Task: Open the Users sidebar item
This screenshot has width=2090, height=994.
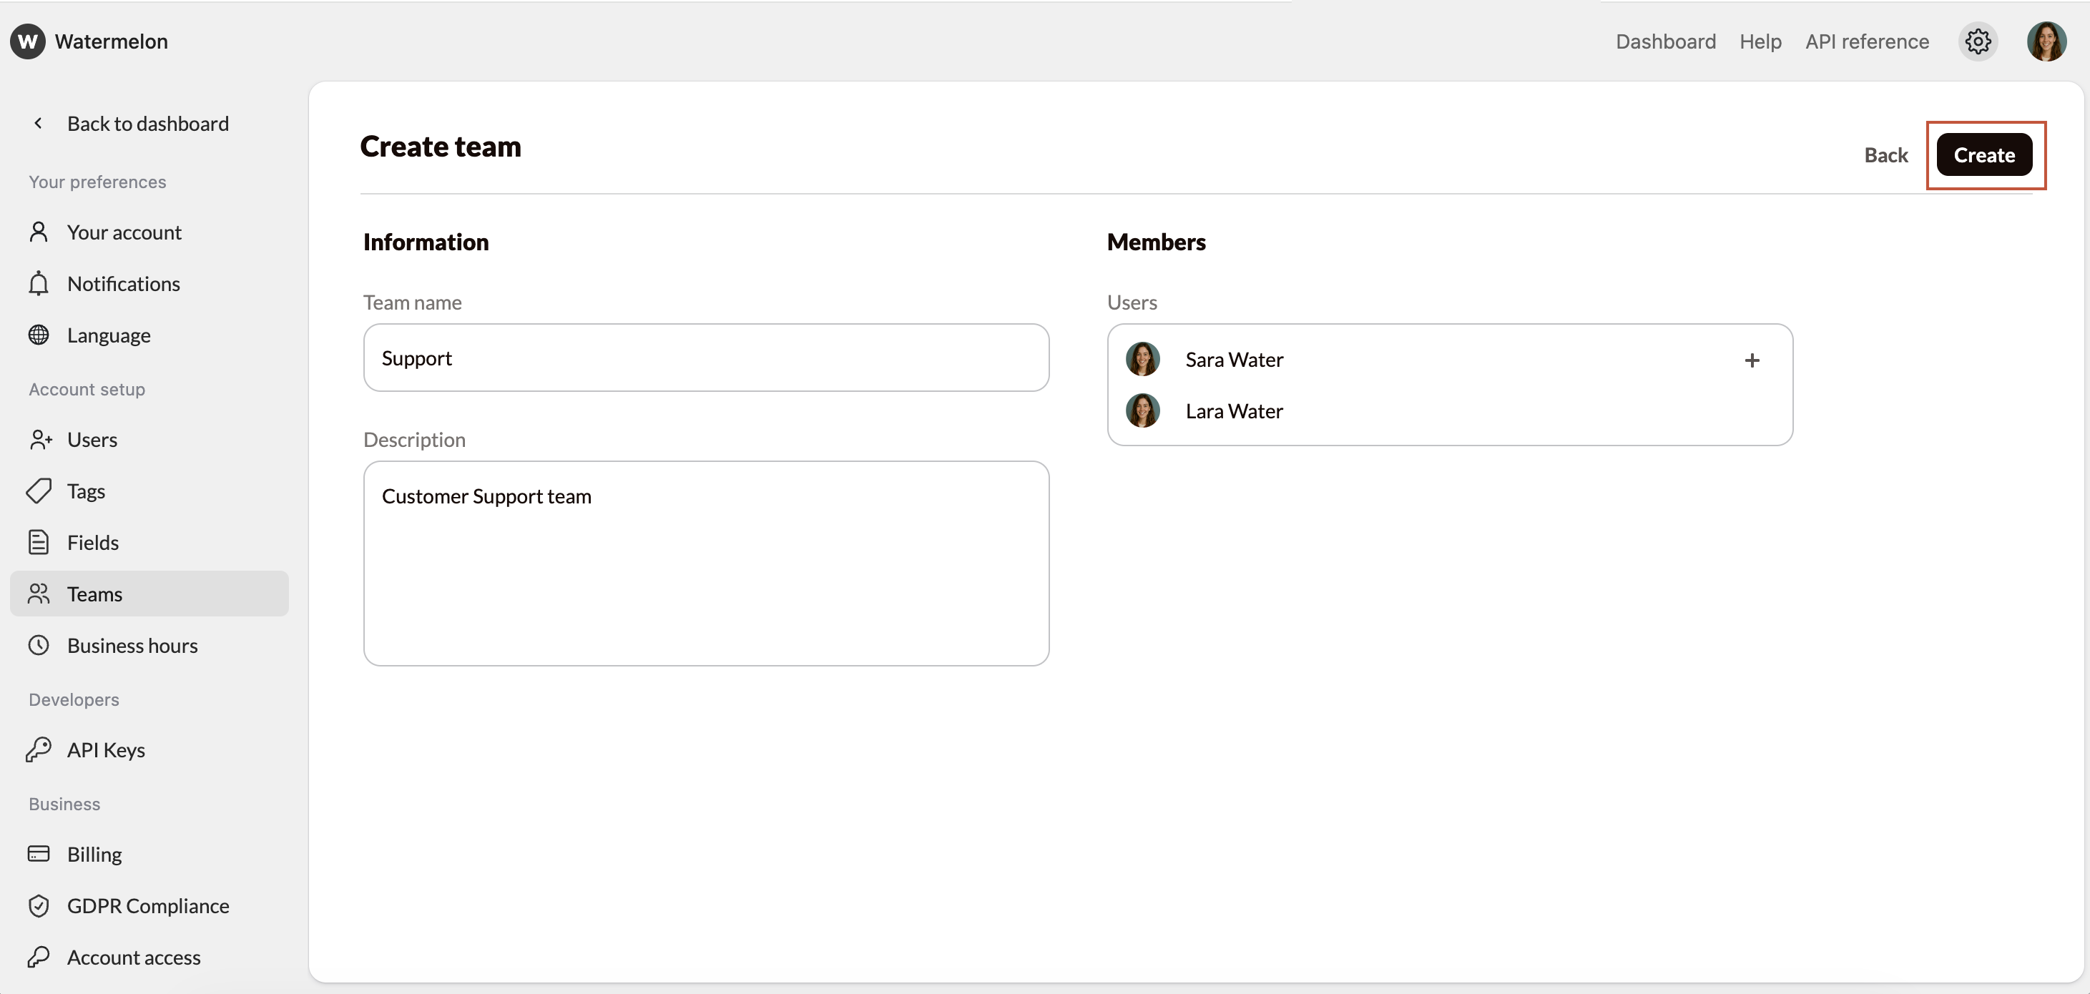Action: point(92,440)
